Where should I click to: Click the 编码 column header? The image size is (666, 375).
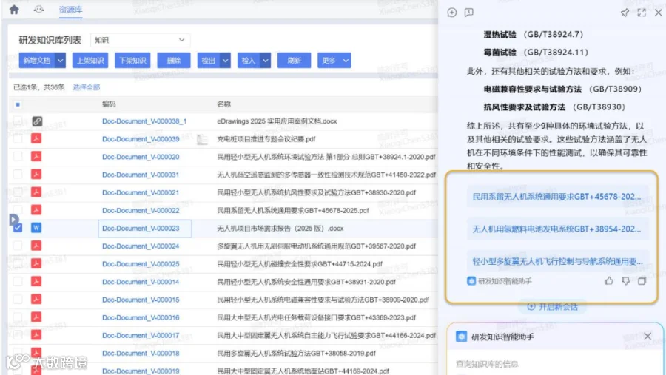coord(109,104)
